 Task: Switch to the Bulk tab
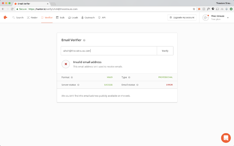pos(60,18)
